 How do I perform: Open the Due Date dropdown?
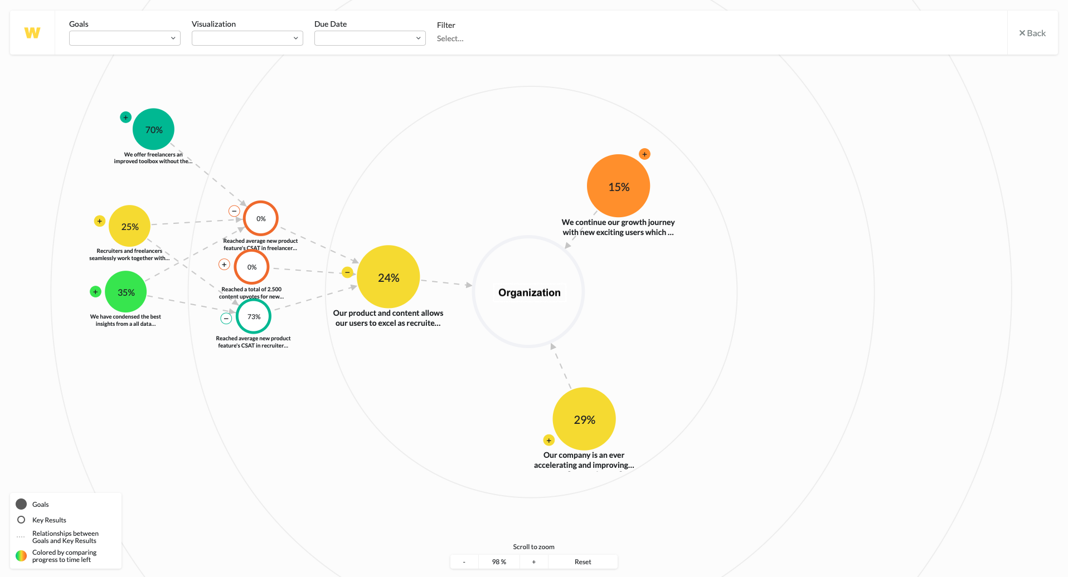[x=370, y=38]
